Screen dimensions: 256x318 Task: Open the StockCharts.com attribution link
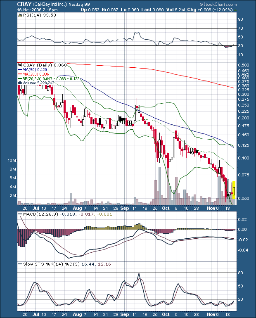(220, 4)
